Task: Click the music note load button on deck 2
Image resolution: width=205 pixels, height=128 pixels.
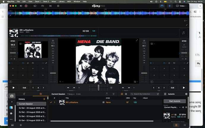Action: click(x=183, y=33)
